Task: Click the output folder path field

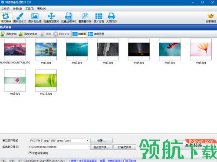Action: (x=59, y=147)
